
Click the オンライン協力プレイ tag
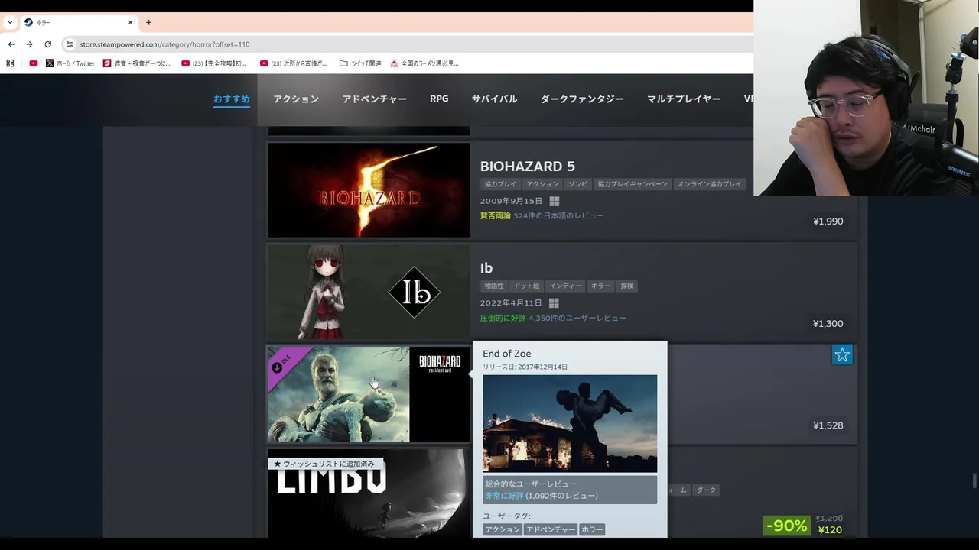pyautogui.click(x=709, y=184)
